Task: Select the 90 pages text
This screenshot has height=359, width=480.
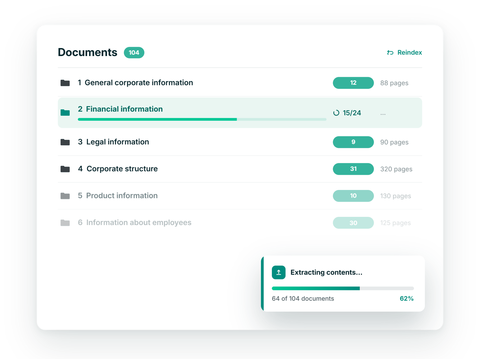Action: click(x=394, y=142)
